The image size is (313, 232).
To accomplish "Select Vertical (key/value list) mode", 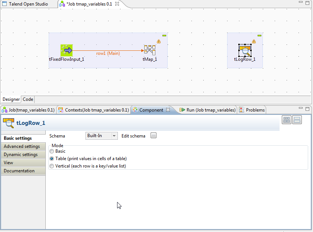I will 52,166.
